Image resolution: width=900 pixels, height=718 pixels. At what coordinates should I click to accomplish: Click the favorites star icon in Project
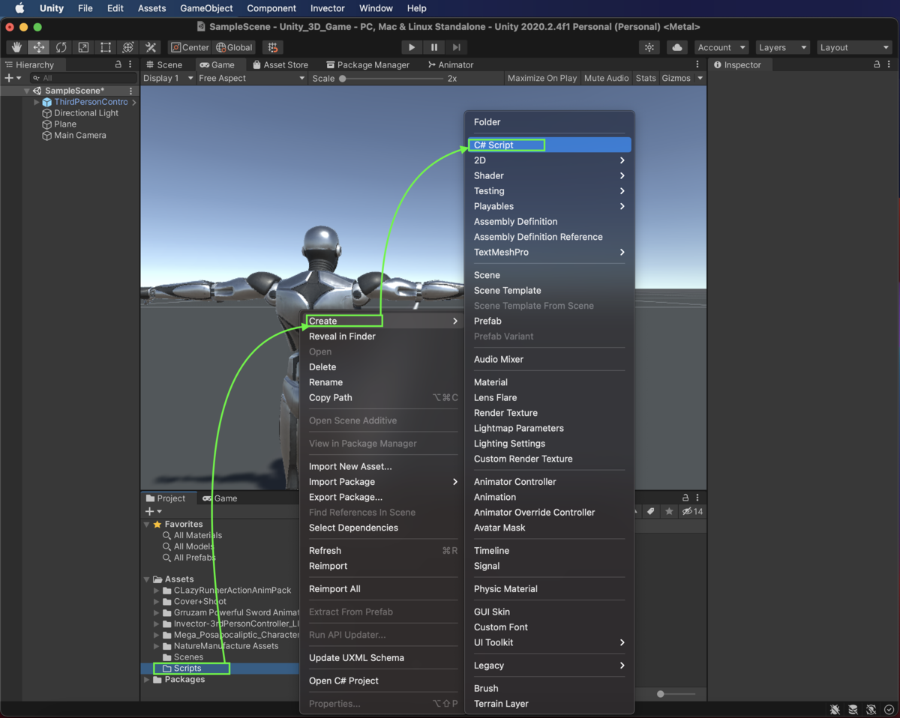[x=669, y=512]
